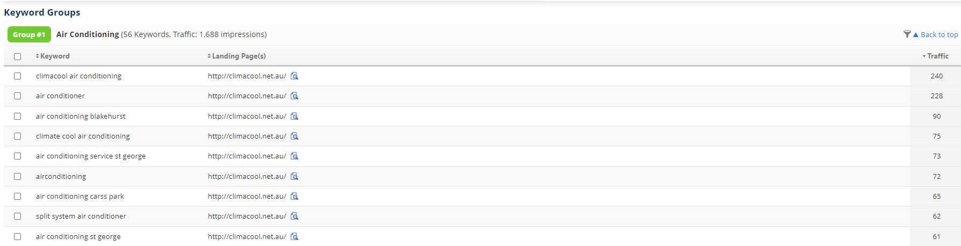The image size is (961, 246).
Task: Open landing page preview icon for 'airconditioning'
Action: (294, 177)
